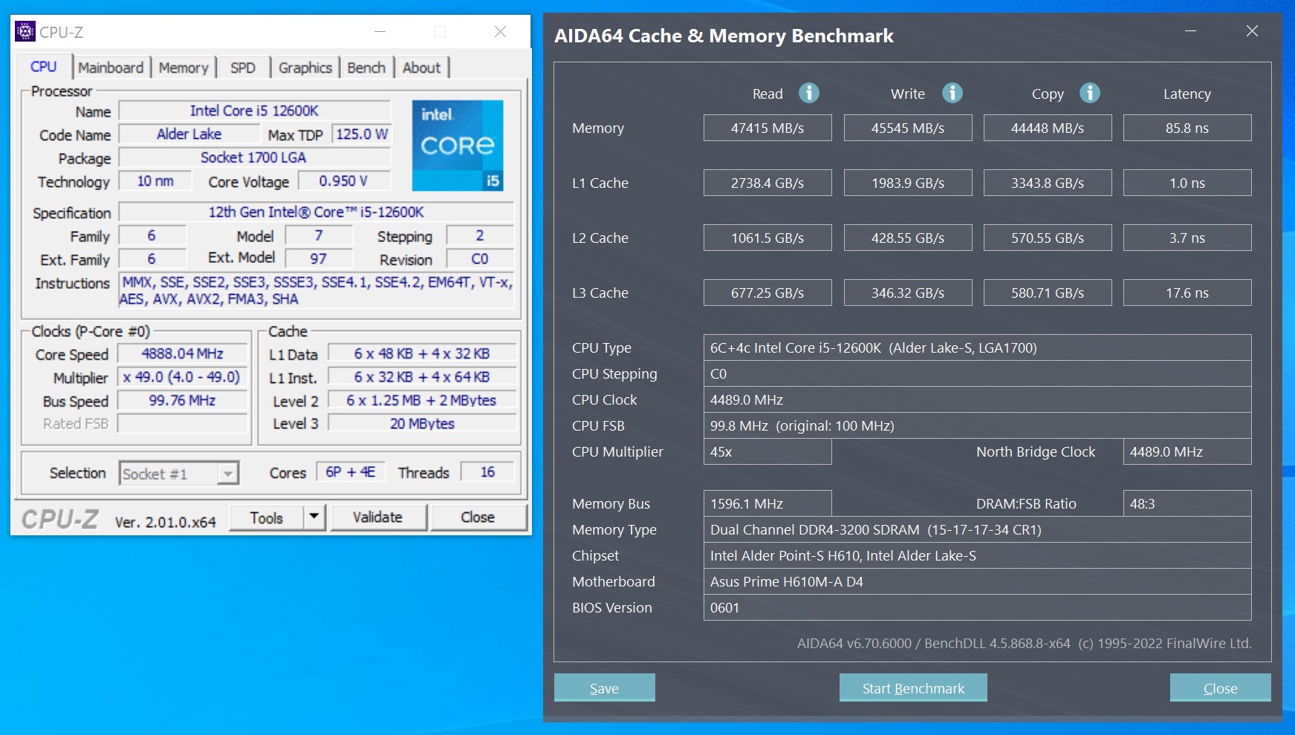This screenshot has height=735, width=1295.
Task: Close the CPU-Z window with X
Action: (x=500, y=31)
